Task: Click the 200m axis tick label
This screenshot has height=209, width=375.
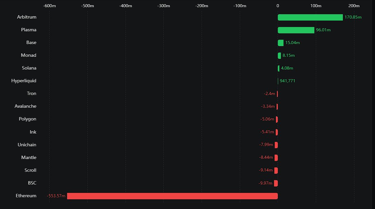Action: pyautogui.click(x=354, y=6)
